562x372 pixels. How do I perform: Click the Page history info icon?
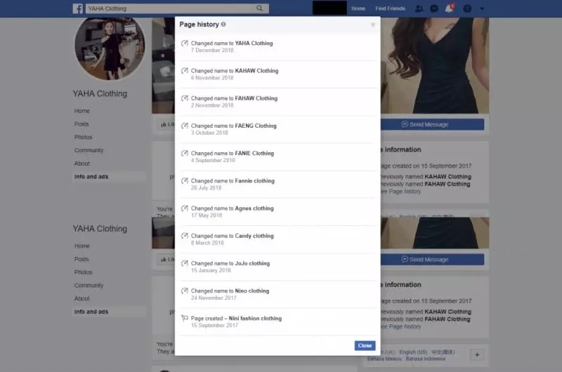pos(223,25)
